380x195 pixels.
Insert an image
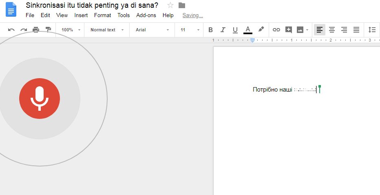pyautogui.click(x=300, y=30)
